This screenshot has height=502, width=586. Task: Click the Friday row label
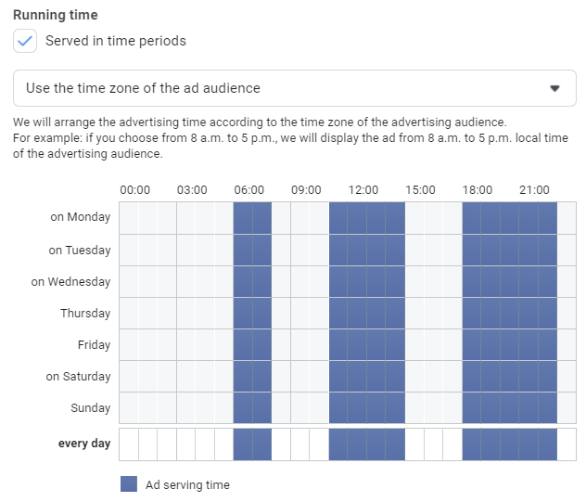(x=94, y=344)
